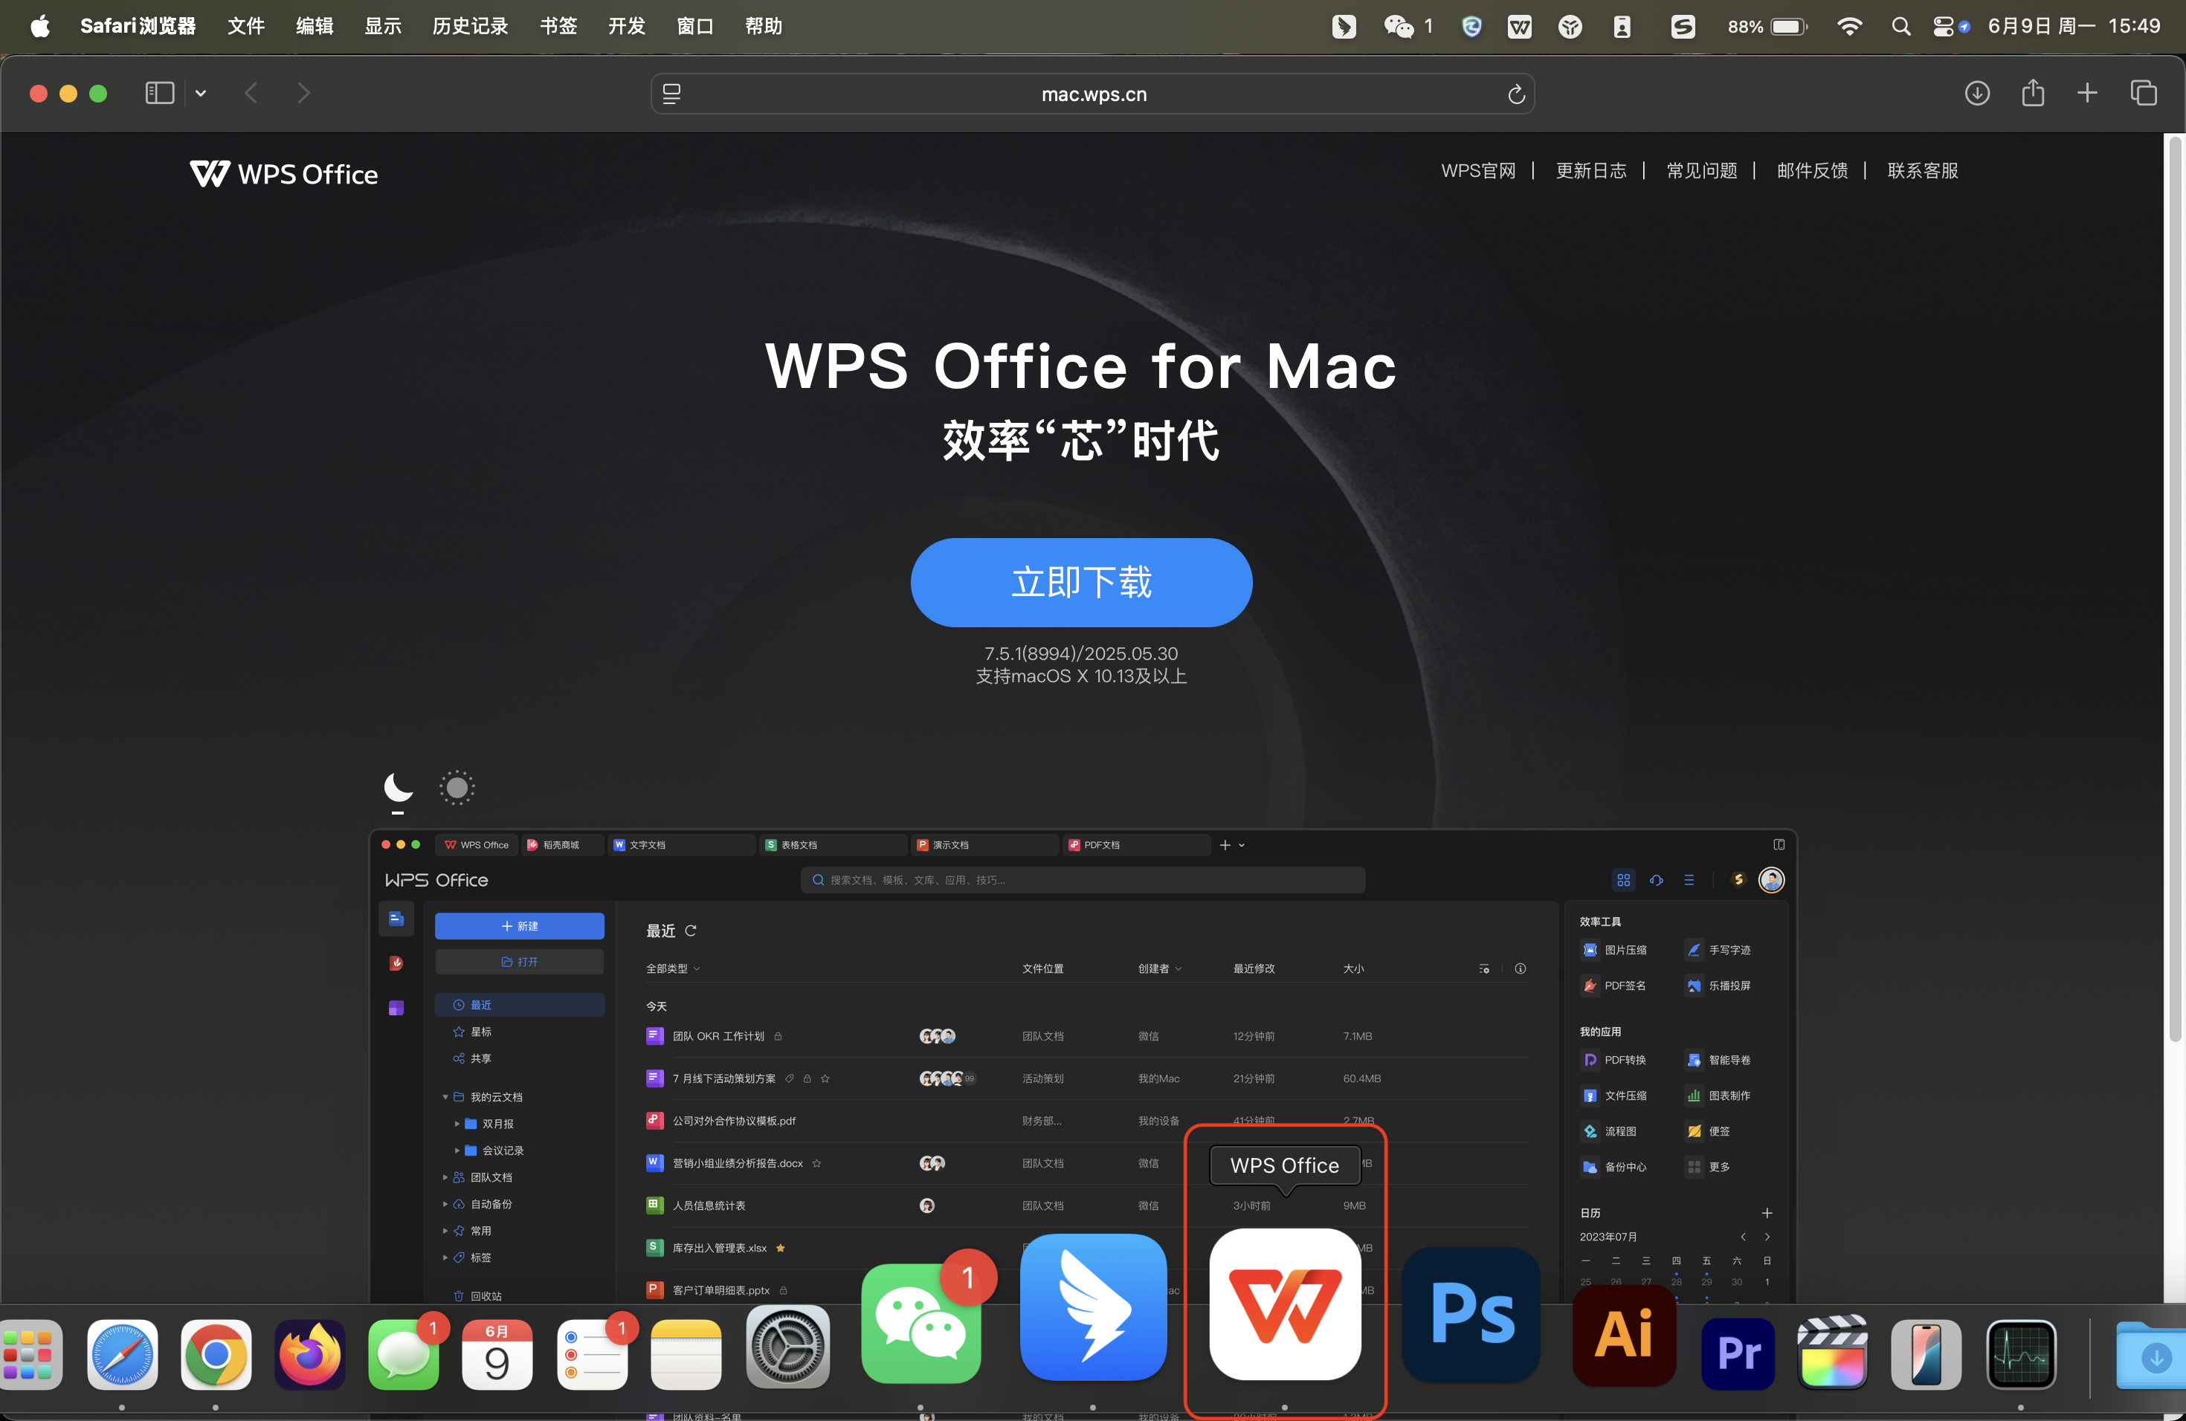Open Firefox from the Dock
The width and height of the screenshot is (2186, 1421).
point(309,1354)
